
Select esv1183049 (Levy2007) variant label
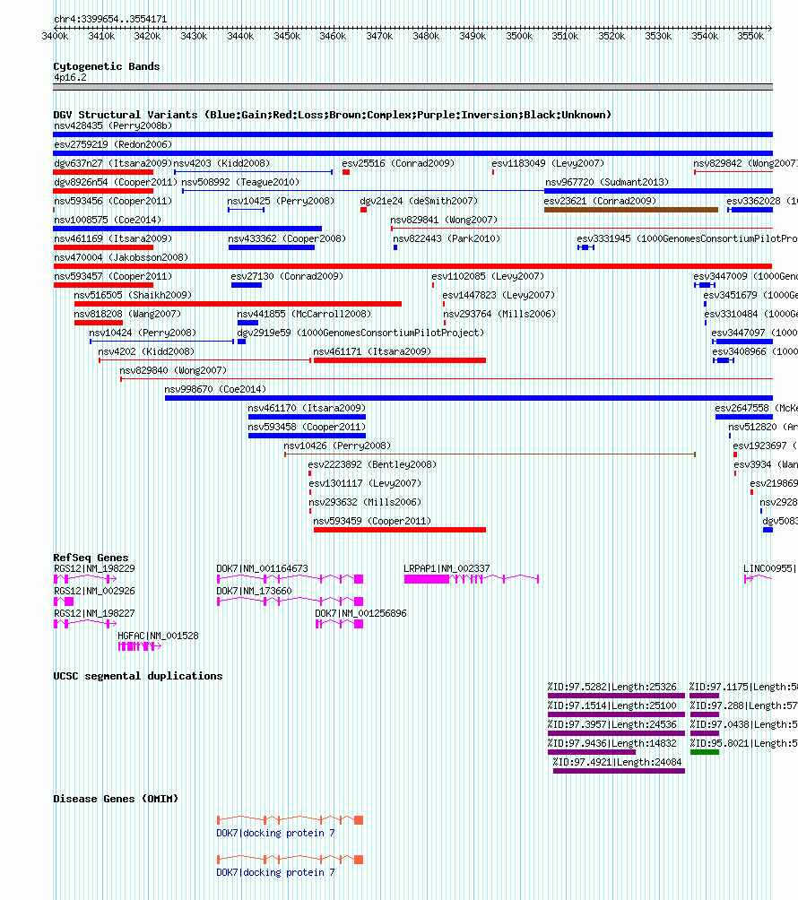click(548, 163)
